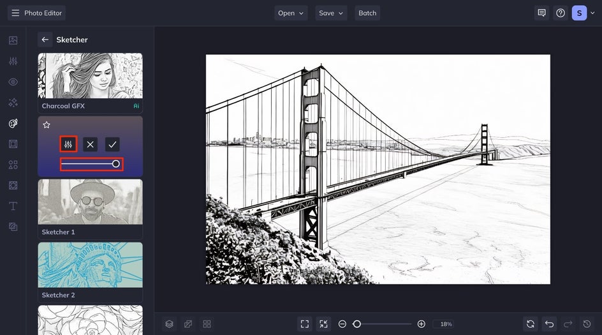Viewport: 602px width, 335px height.
Task: Apply the effect with the checkmark button
Action: point(112,144)
